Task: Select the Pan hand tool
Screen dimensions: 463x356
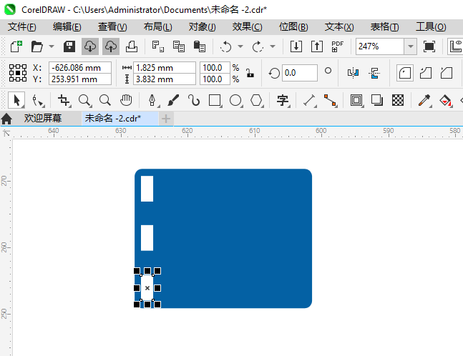Action: [x=126, y=100]
